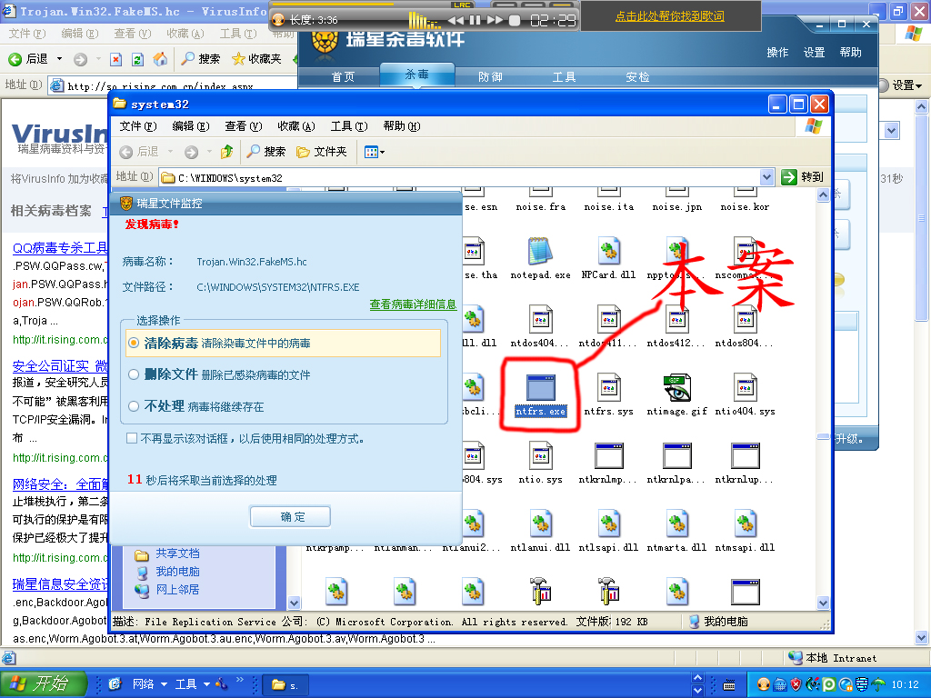The image size is (931, 698).
Task: Click the Back button in browser toolbar
Action: (x=28, y=59)
